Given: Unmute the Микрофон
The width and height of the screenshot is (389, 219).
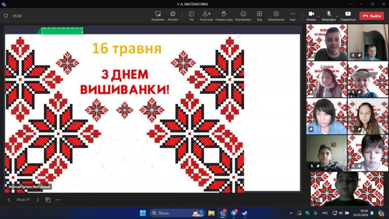Looking at the screenshot, I should [x=328, y=16].
